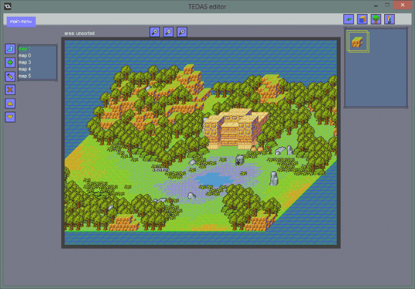Screen dimensions: 415x289
Task: Select the tree objects category icon
Action: click(376, 19)
